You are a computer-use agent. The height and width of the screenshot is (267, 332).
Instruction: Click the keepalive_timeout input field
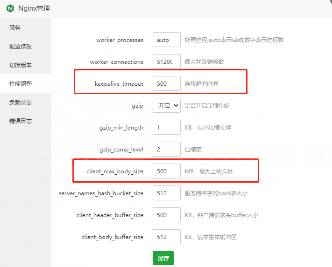(167, 83)
